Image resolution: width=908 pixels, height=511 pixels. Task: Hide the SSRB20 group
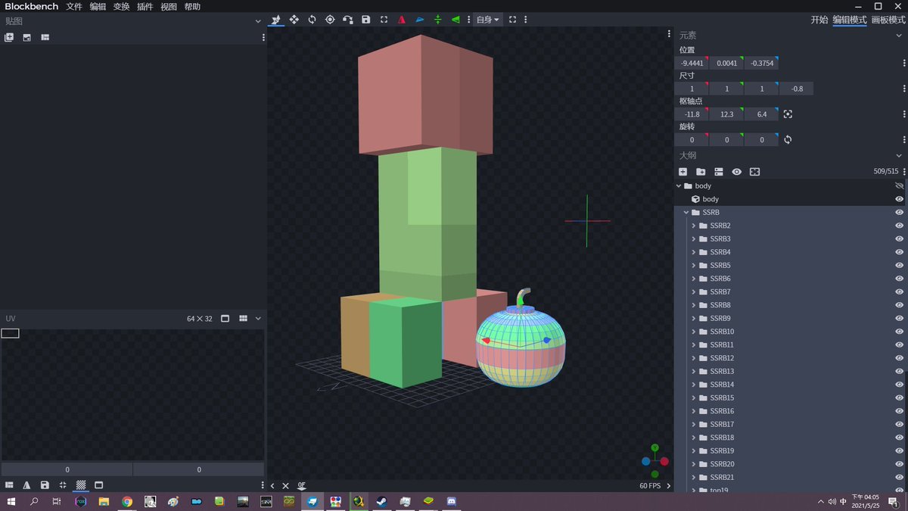click(x=900, y=464)
